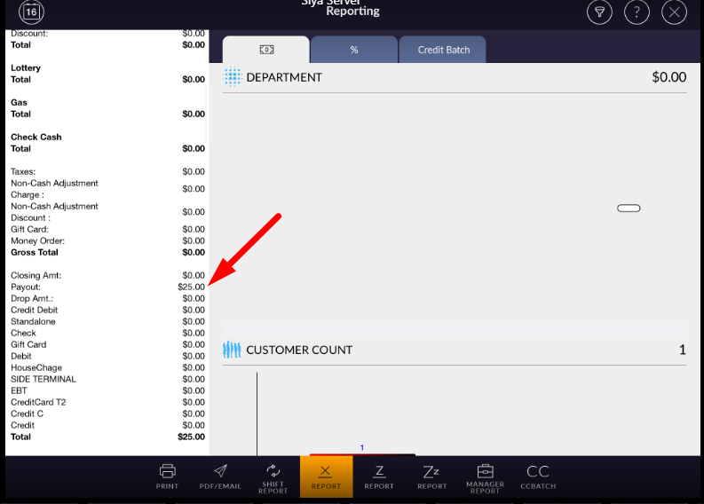The image size is (704, 504).
Task: Click the white pill handle in department panel
Action: click(629, 208)
